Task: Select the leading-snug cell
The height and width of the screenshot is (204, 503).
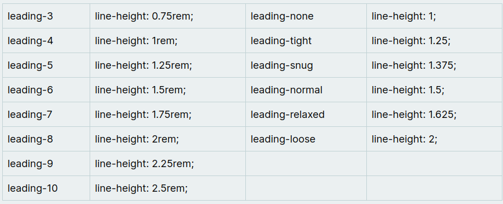Action: point(306,65)
